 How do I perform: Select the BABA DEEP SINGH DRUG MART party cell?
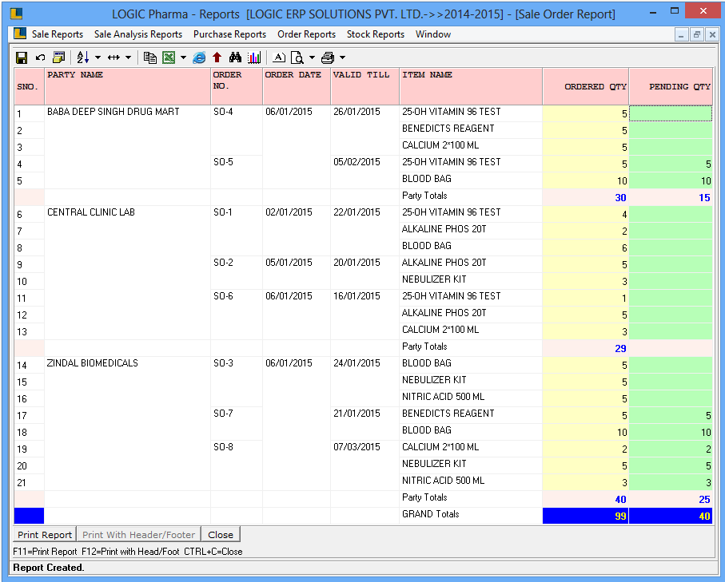coord(128,147)
